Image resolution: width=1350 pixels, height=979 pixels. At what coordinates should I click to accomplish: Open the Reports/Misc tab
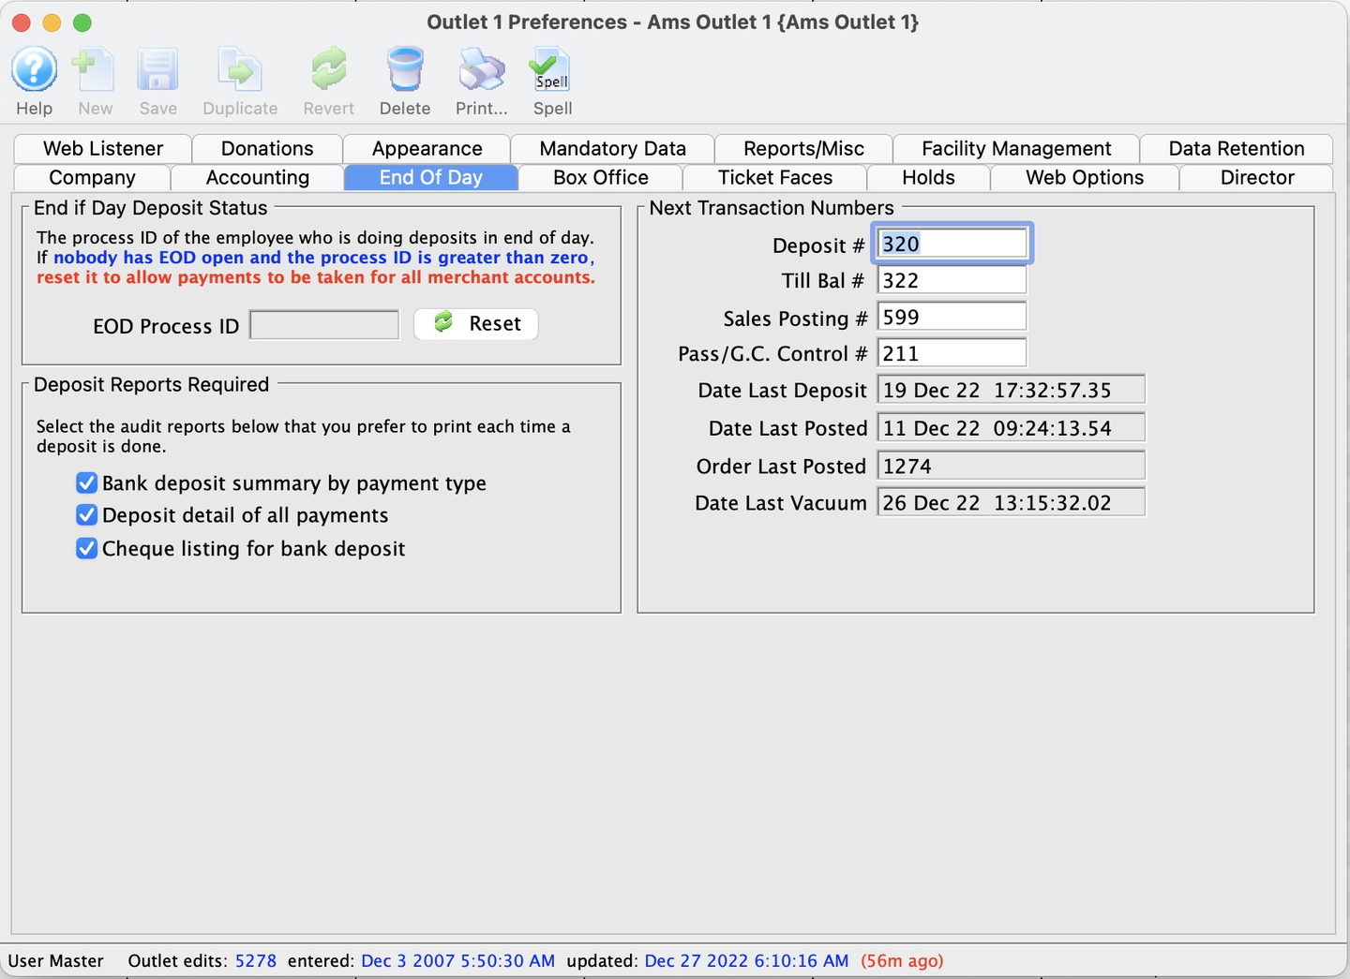coord(803,149)
